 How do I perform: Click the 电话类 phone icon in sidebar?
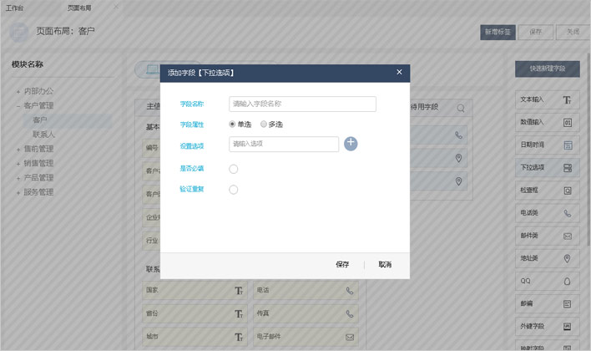tap(567, 213)
